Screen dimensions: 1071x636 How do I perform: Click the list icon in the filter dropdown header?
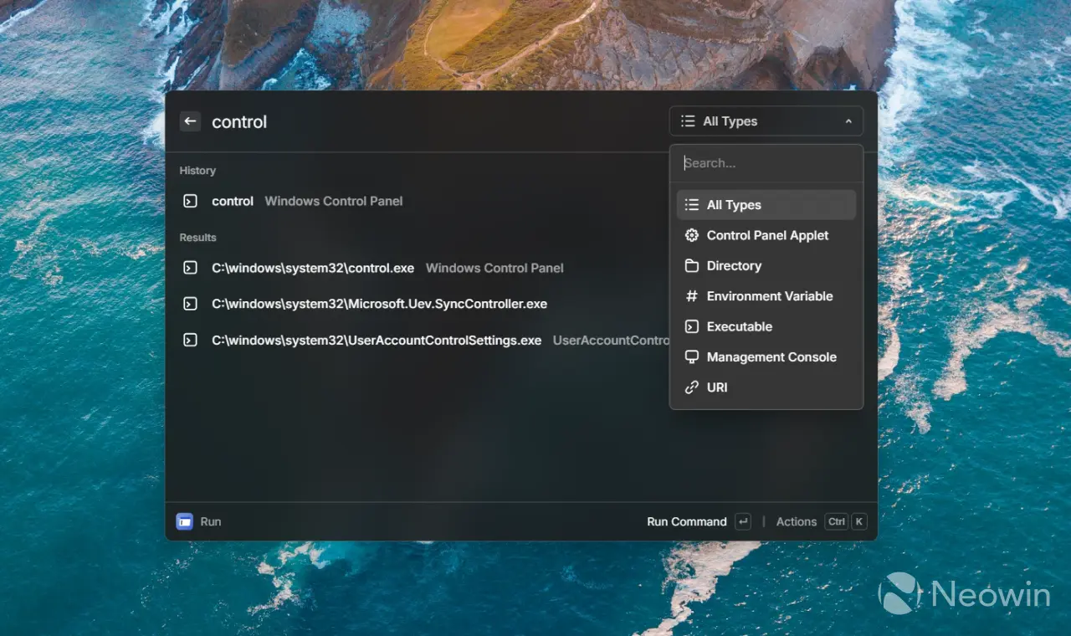click(688, 121)
